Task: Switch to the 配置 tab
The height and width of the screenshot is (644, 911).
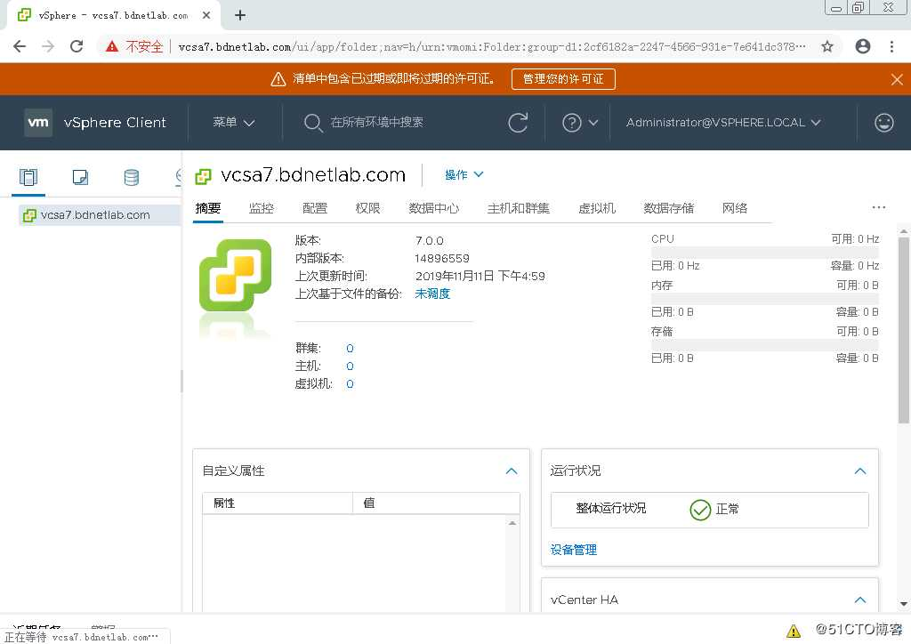Action: tap(315, 208)
